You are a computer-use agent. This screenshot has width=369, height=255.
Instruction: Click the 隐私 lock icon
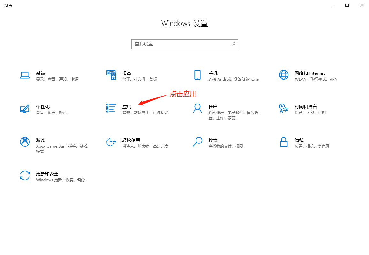pyautogui.click(x=284, y=142)
